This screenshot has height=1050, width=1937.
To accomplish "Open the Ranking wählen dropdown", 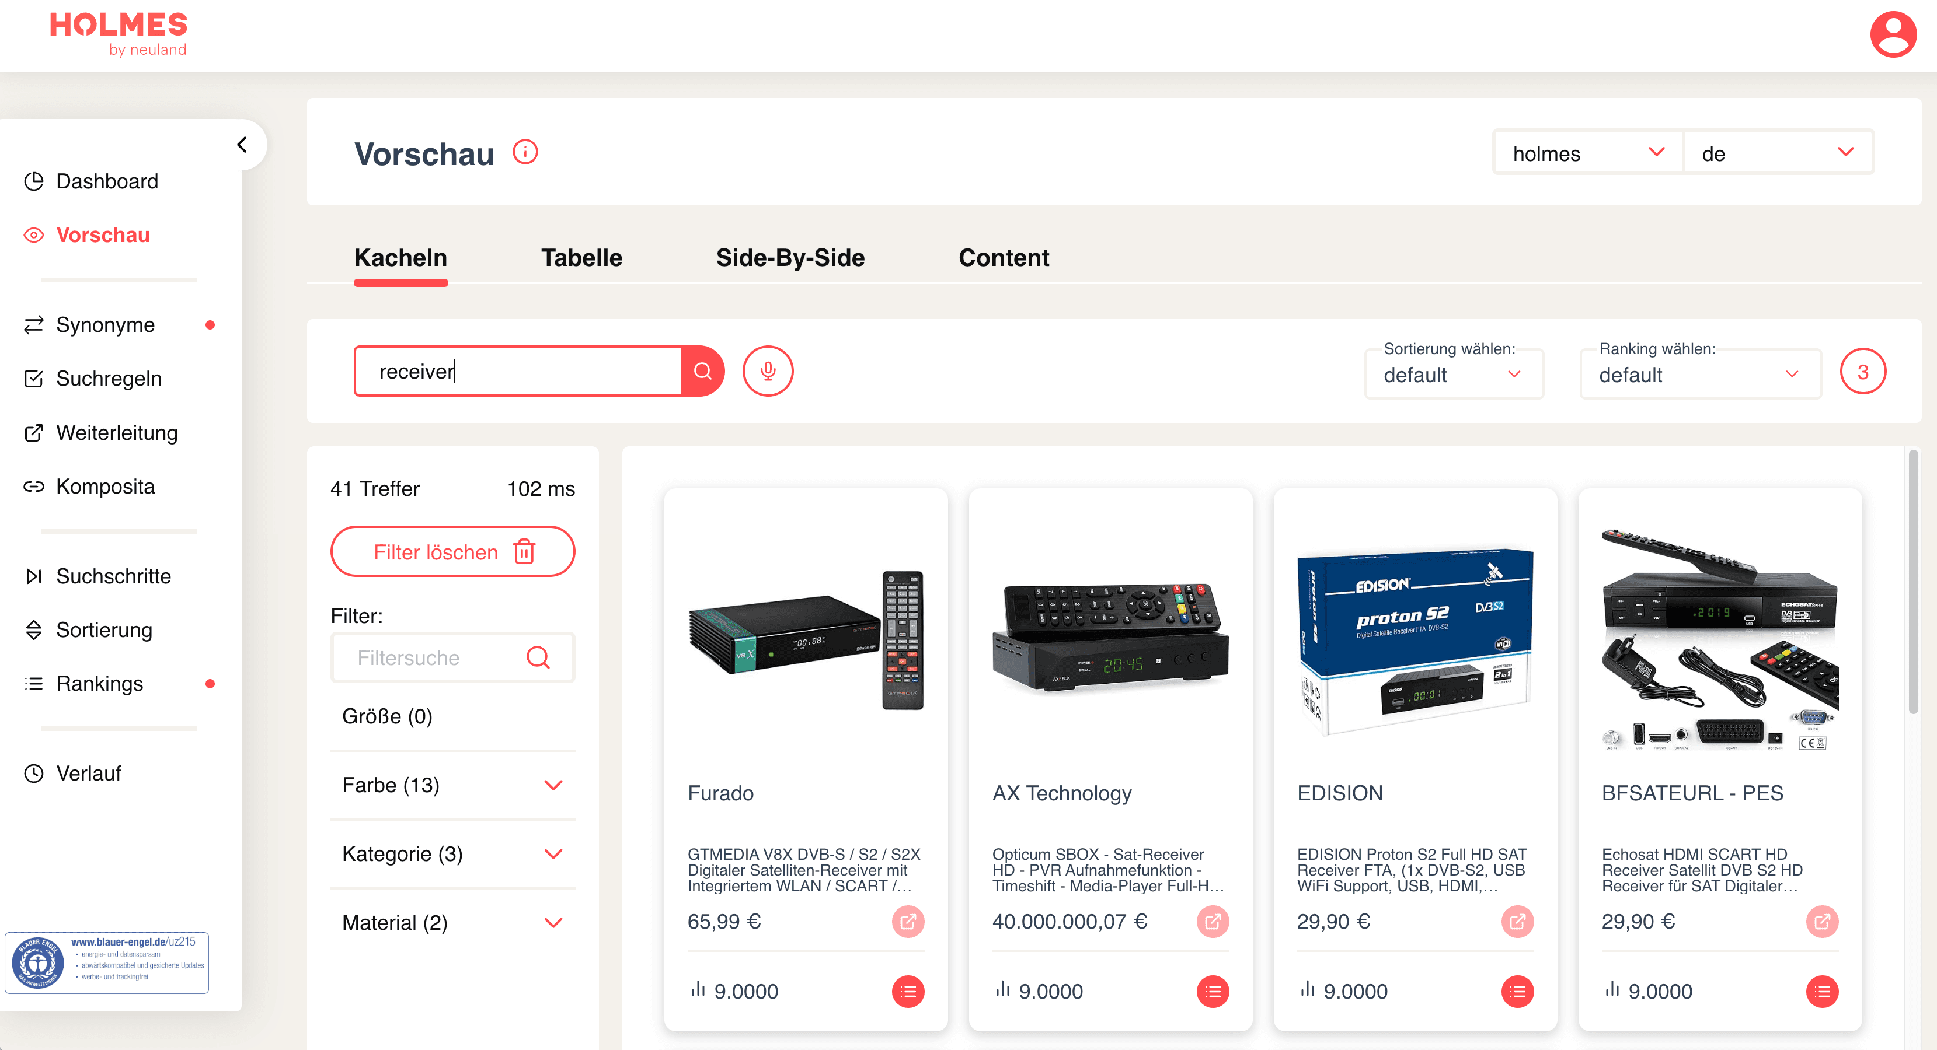I will click(x=1700, y=373).
